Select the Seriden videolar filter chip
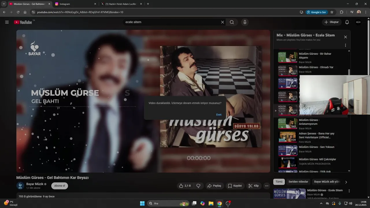 coord(298,182)
